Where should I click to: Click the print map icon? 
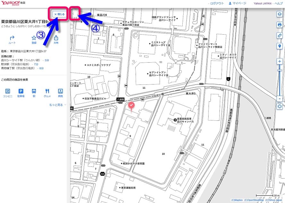[x=279, y=25]
